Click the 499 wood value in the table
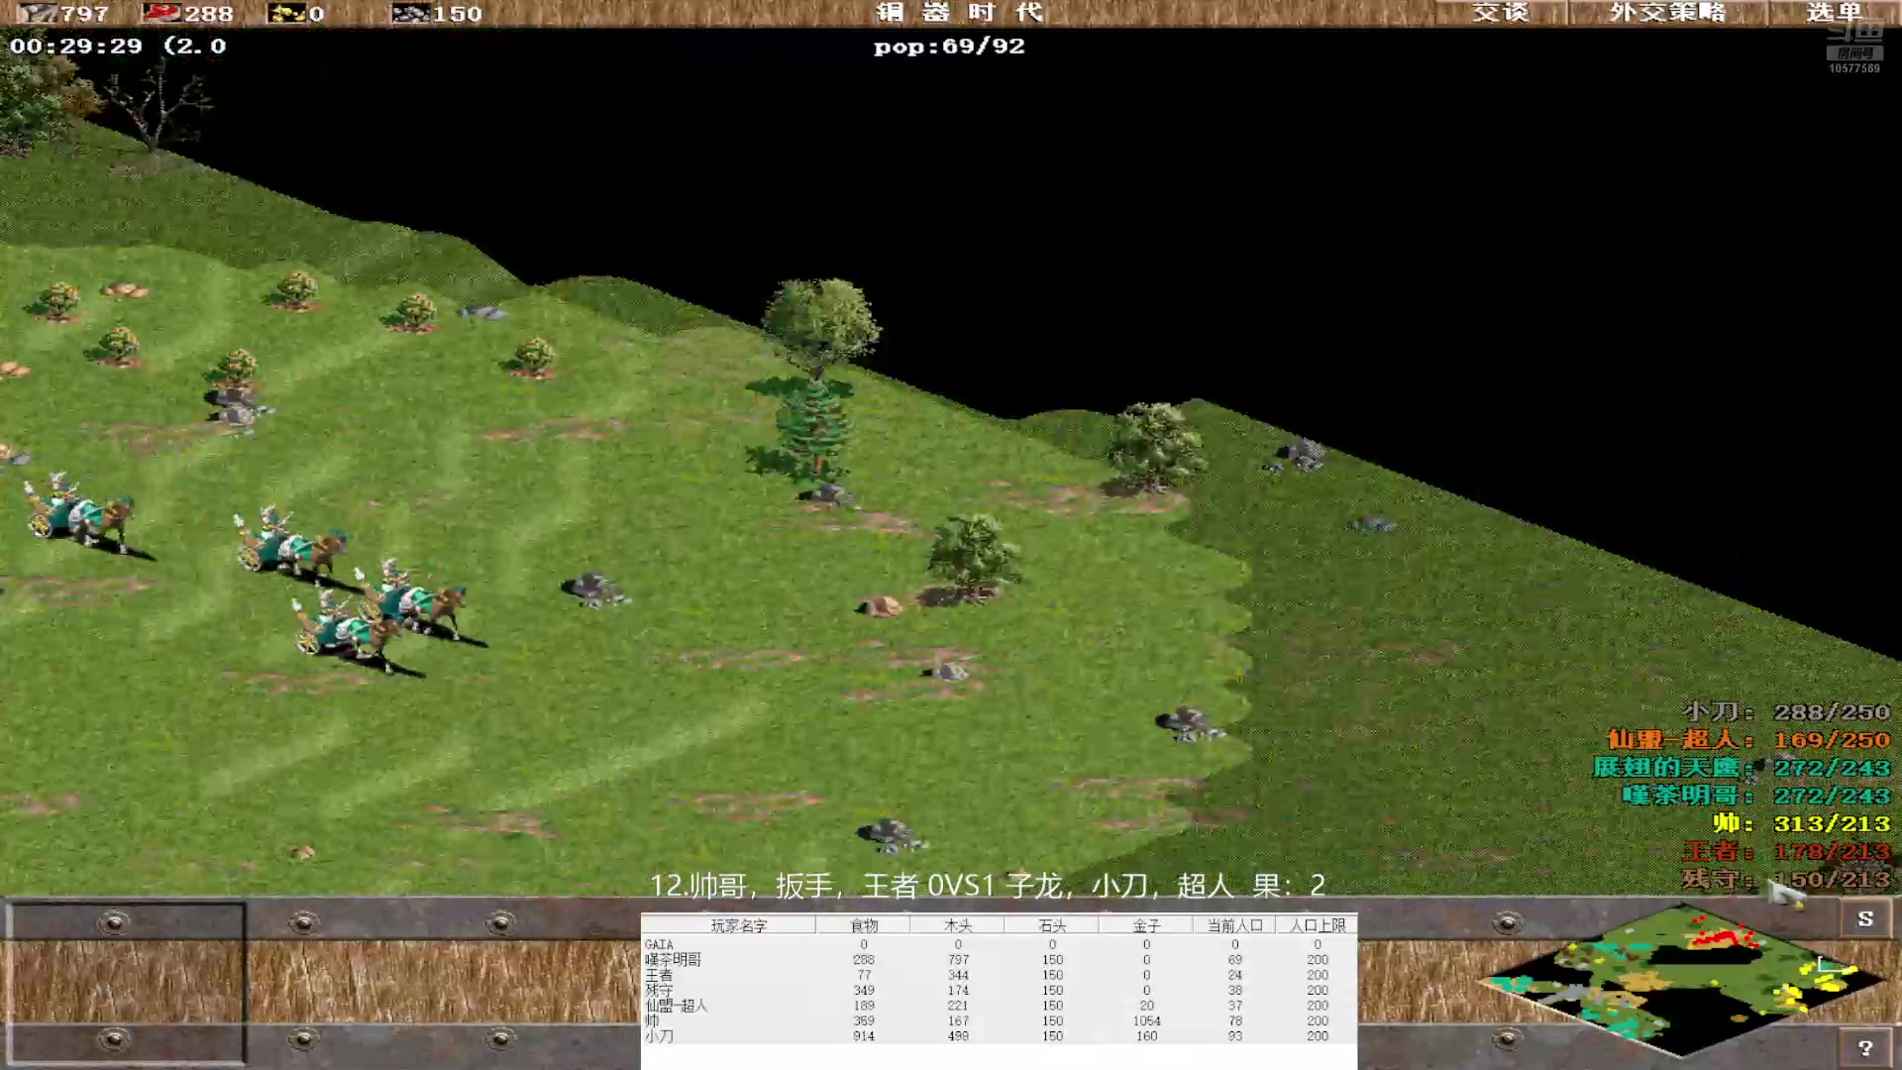The image size is (1902, 1070). pos(958,1035)
